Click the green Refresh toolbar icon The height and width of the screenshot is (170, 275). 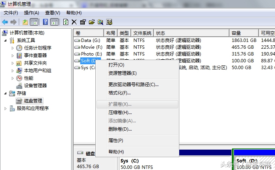click(66, 22)
